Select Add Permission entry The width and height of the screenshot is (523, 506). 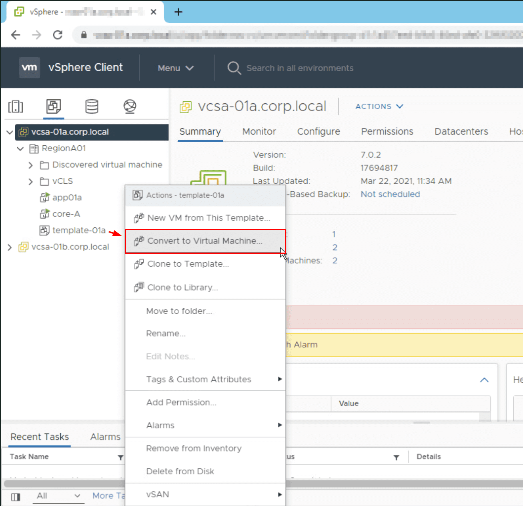tap(205, 402)
